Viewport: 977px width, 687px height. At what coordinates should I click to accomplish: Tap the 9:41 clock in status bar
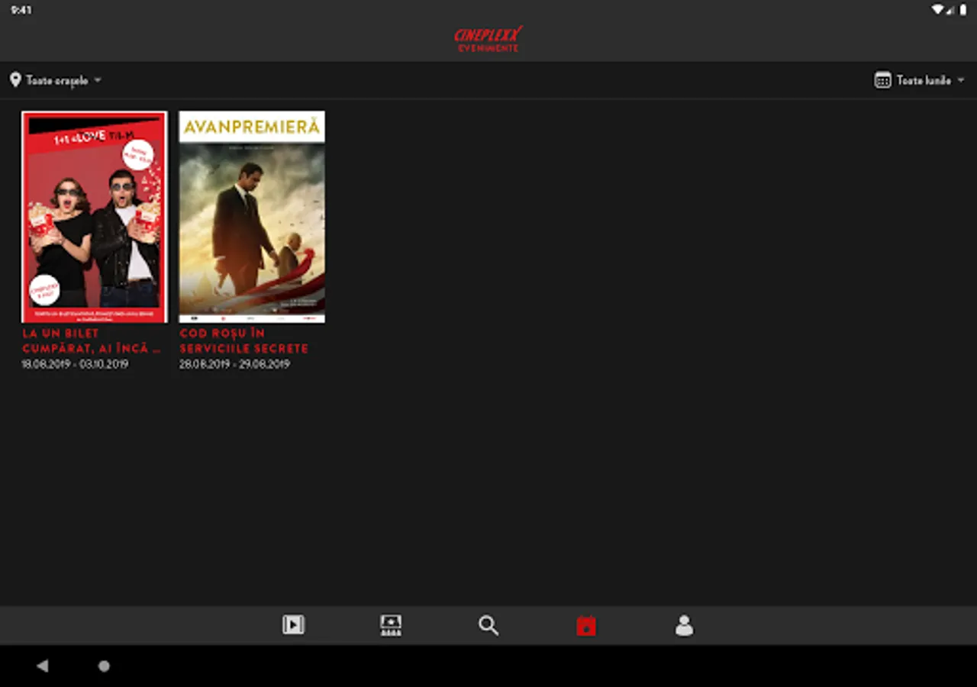(x=21, y=10)
